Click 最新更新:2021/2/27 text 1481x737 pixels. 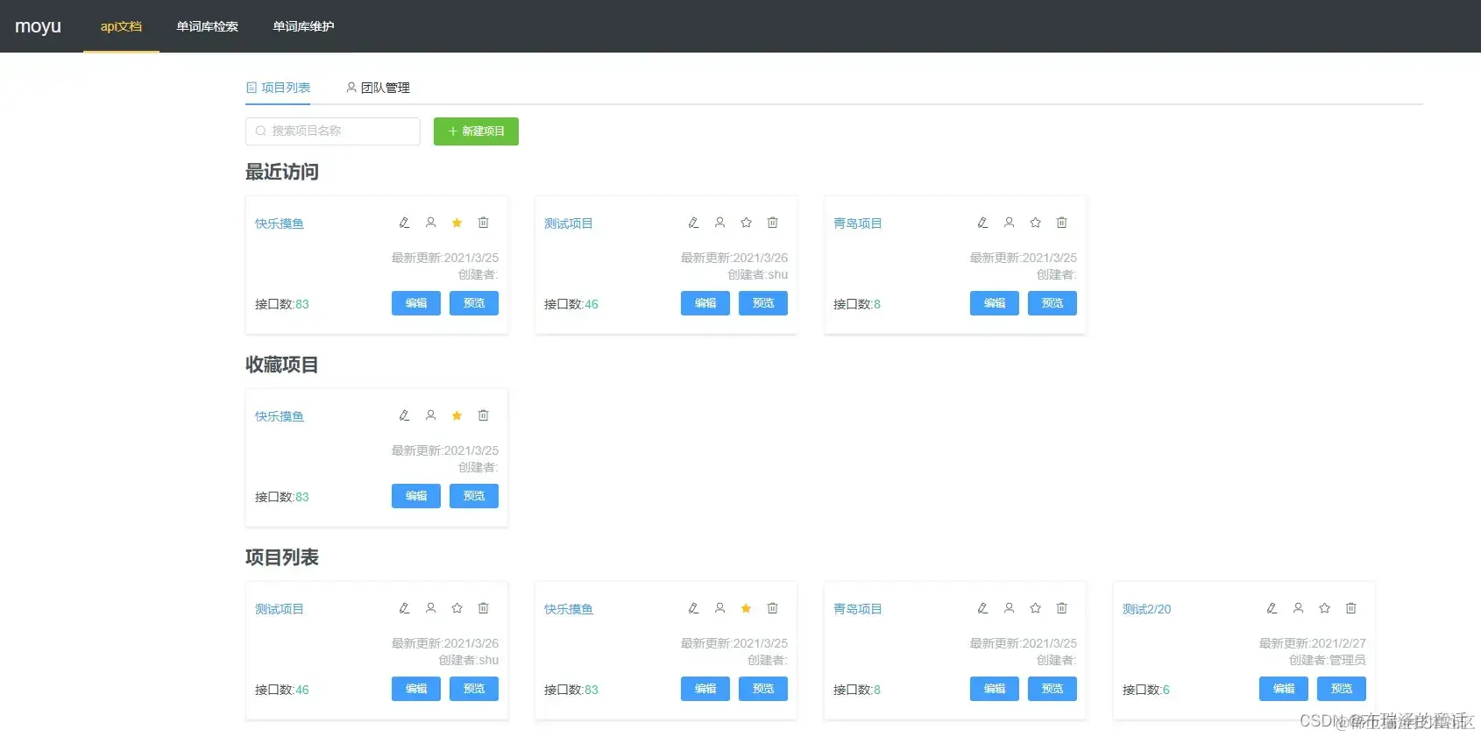pyautogui.click(x=1313, y=643)
